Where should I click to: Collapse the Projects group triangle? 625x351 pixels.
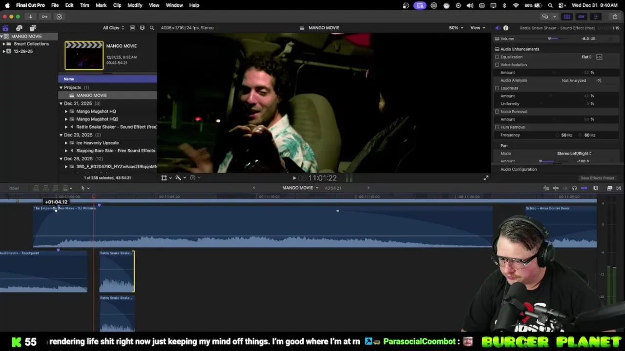tap(61, 88)
